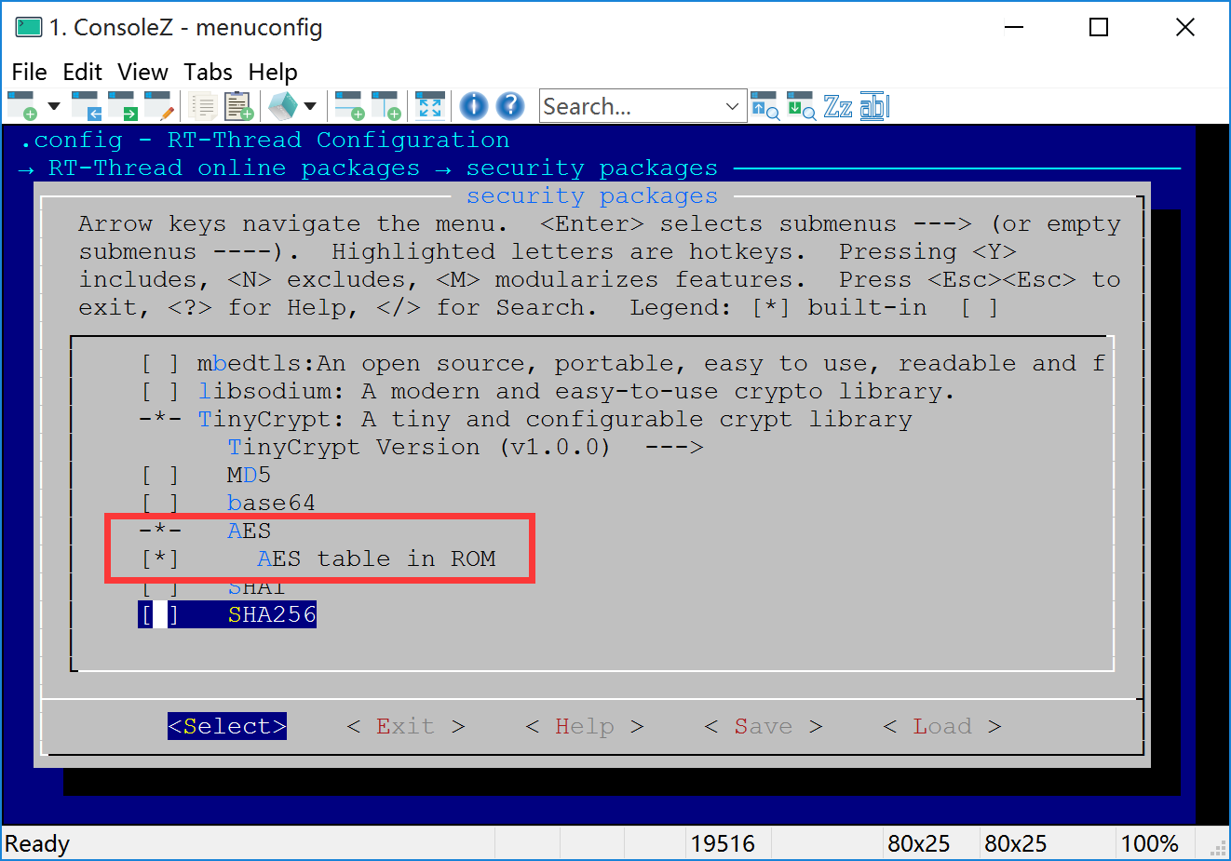Toggle full screen mode icon
Screen dimensions: 1231x861
point(429,106)
